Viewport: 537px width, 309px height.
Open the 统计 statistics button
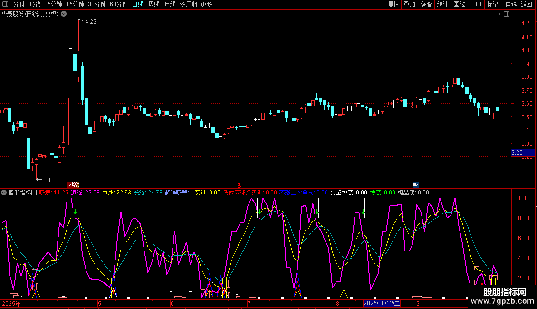(x=442, y=4)
